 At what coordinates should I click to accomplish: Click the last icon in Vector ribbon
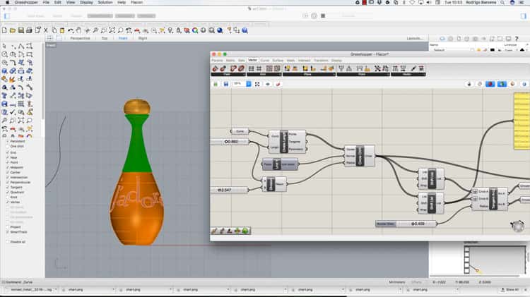click(x=421, y=68)
